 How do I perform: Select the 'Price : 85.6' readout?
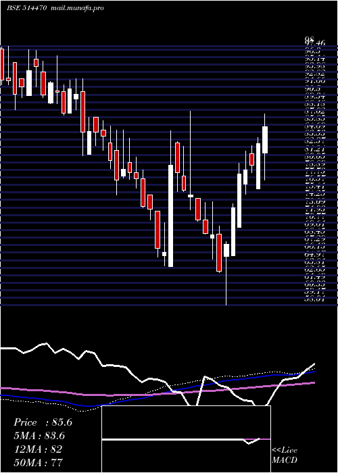[43, 422]
